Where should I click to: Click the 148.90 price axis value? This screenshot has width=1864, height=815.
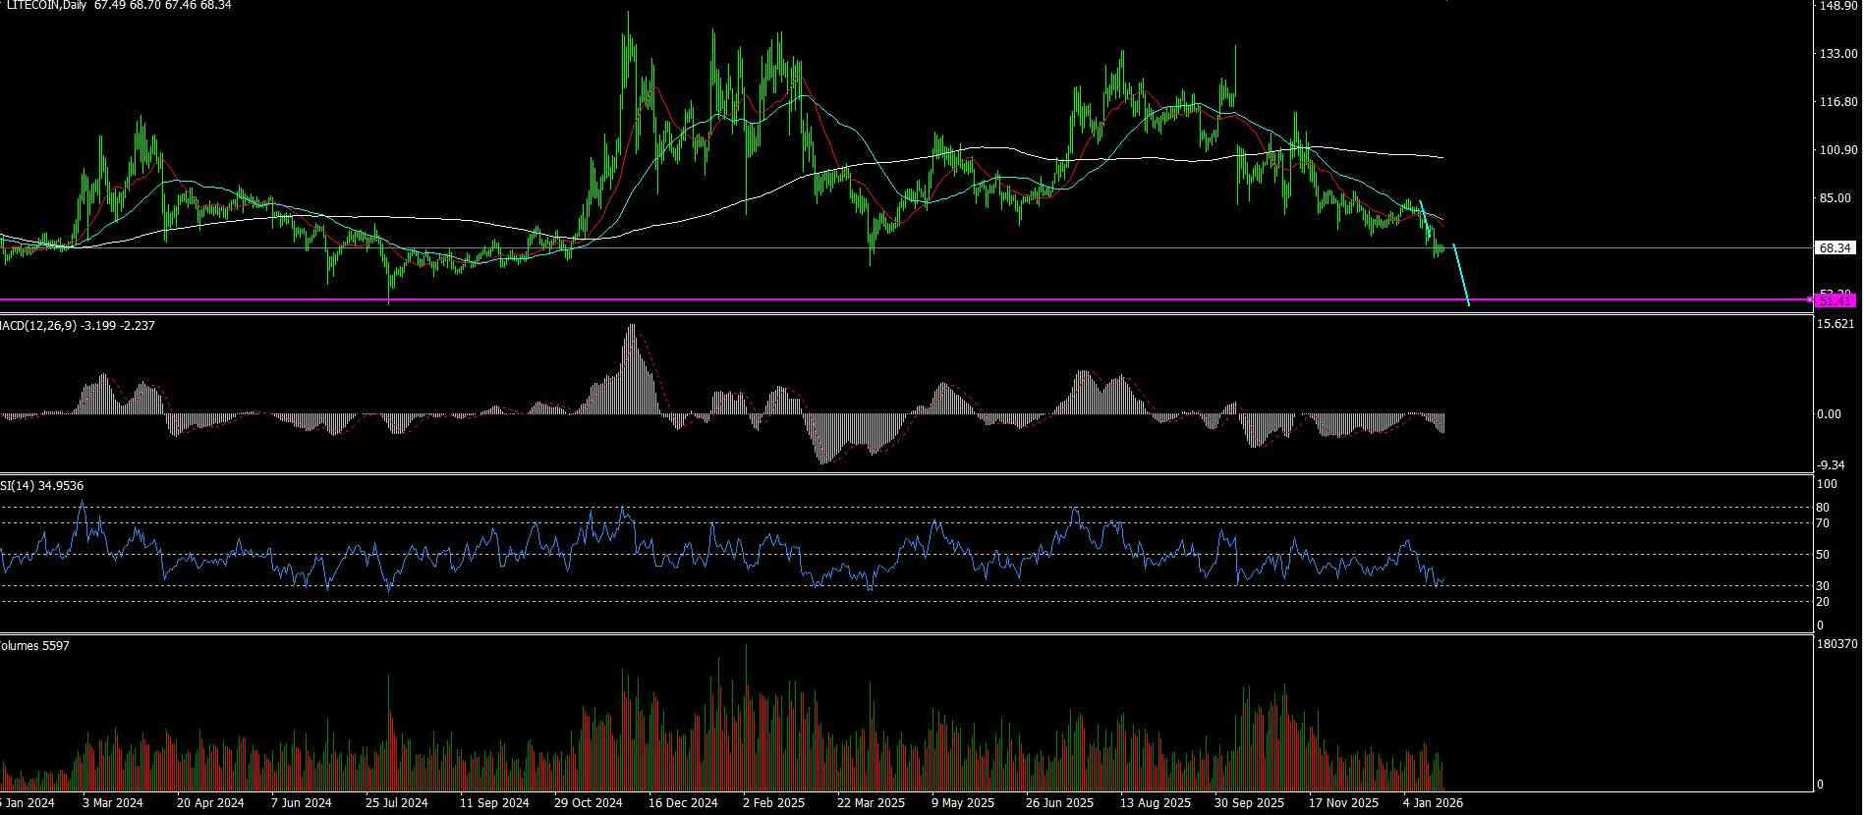click(x=1837, y=6)
